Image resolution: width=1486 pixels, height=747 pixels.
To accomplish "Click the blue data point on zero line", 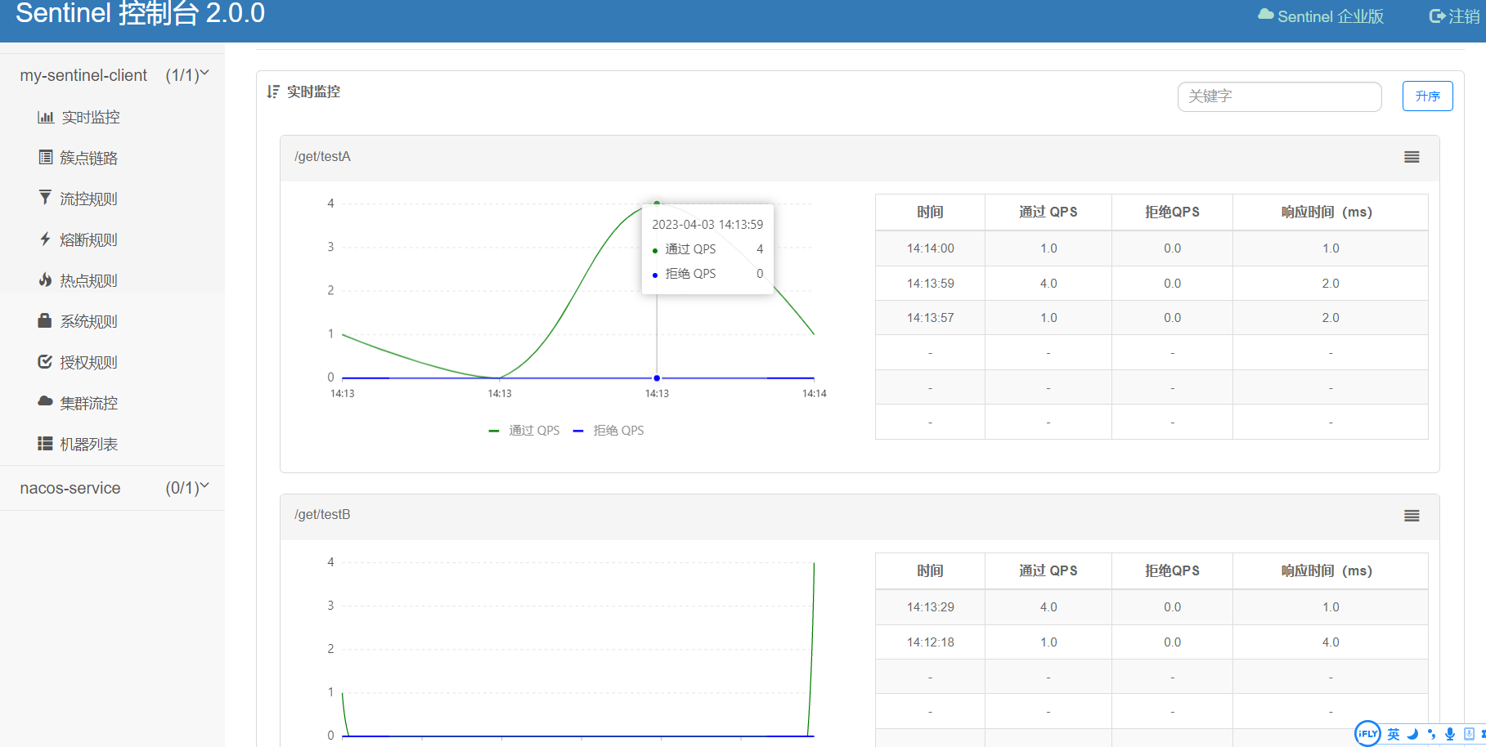I will 657,378.
